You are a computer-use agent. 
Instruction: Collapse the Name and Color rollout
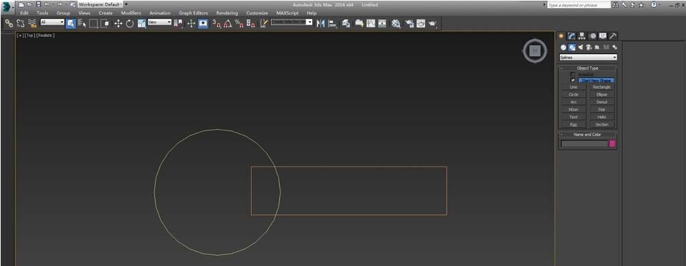(x=588, y=135)
